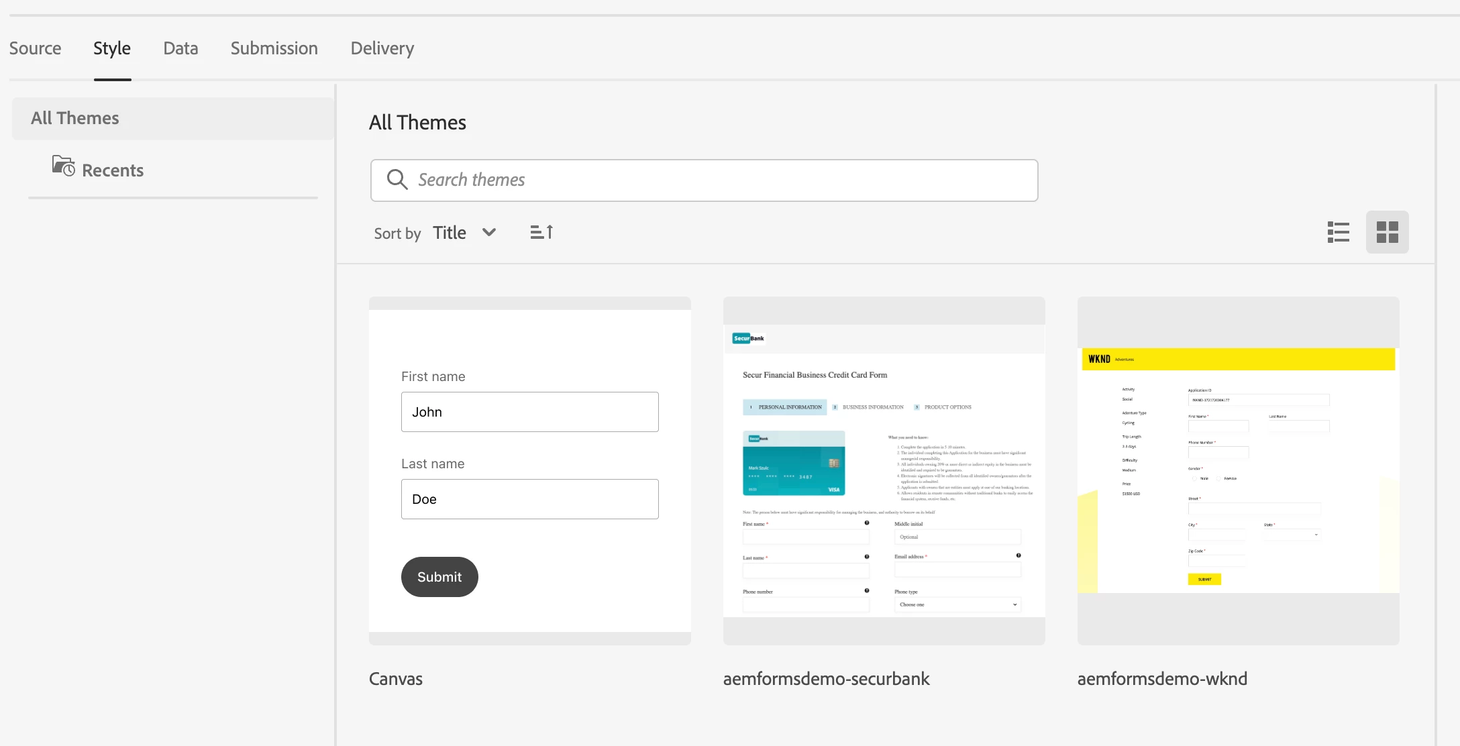The width and height of the screenshot is (1460, 746).
Task: Toggle sort direction ascending icon
Action: 541,232
